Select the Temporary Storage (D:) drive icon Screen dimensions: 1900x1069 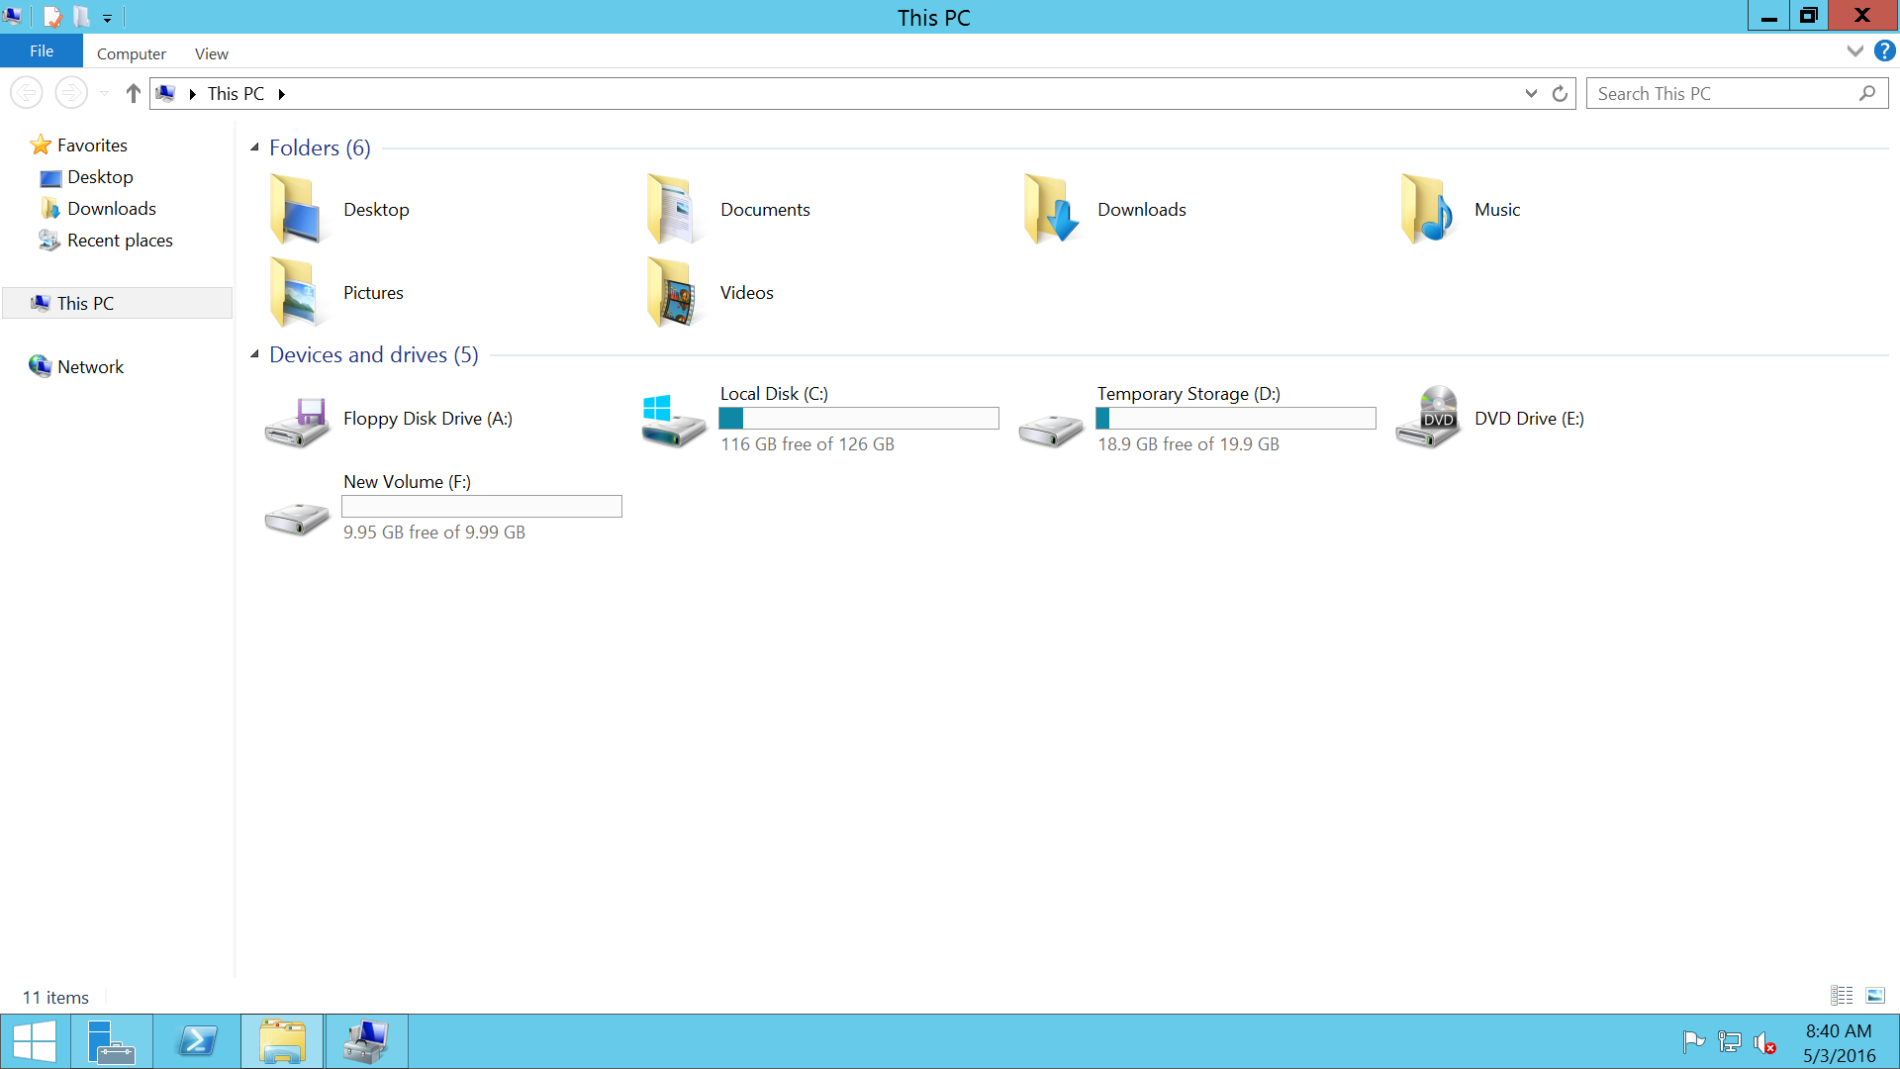coord(1050,429)
